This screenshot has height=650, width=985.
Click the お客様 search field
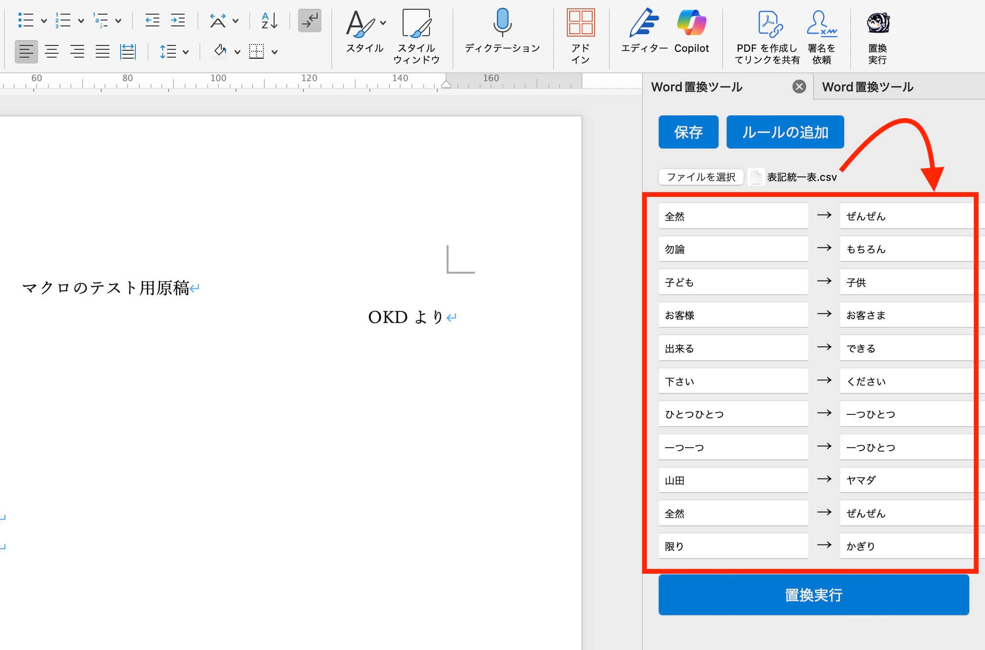(733, 315)
